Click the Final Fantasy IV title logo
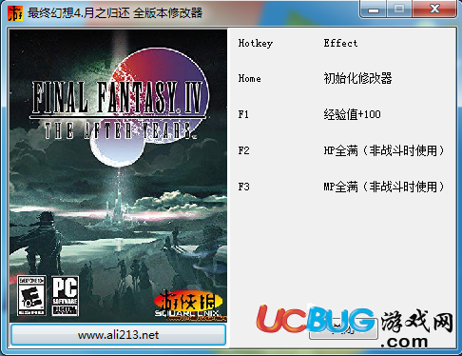Image resolution: width=462 pixels, height=356 pixels. (x=117, y=97)
